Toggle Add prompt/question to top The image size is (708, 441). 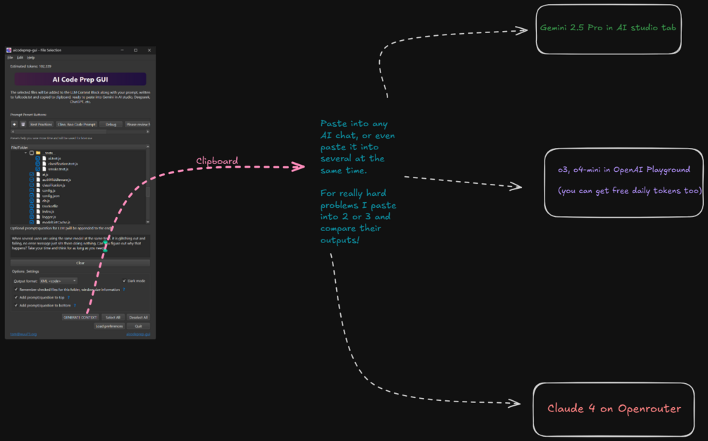tap(16, 297)
